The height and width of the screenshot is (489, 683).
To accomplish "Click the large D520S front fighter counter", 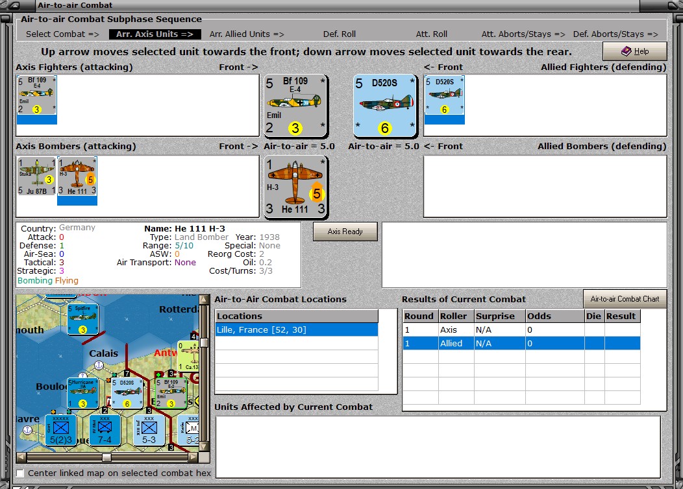I will (x=385, y=106).
